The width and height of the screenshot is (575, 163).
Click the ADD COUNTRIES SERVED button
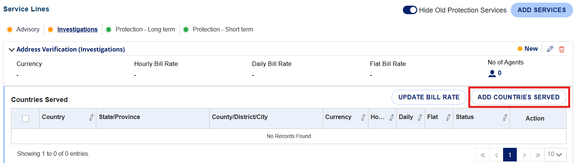click(519, 97)
